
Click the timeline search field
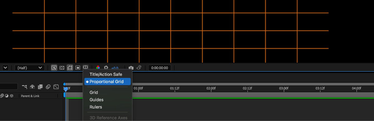pyautogui.click(x=9, y=86)
